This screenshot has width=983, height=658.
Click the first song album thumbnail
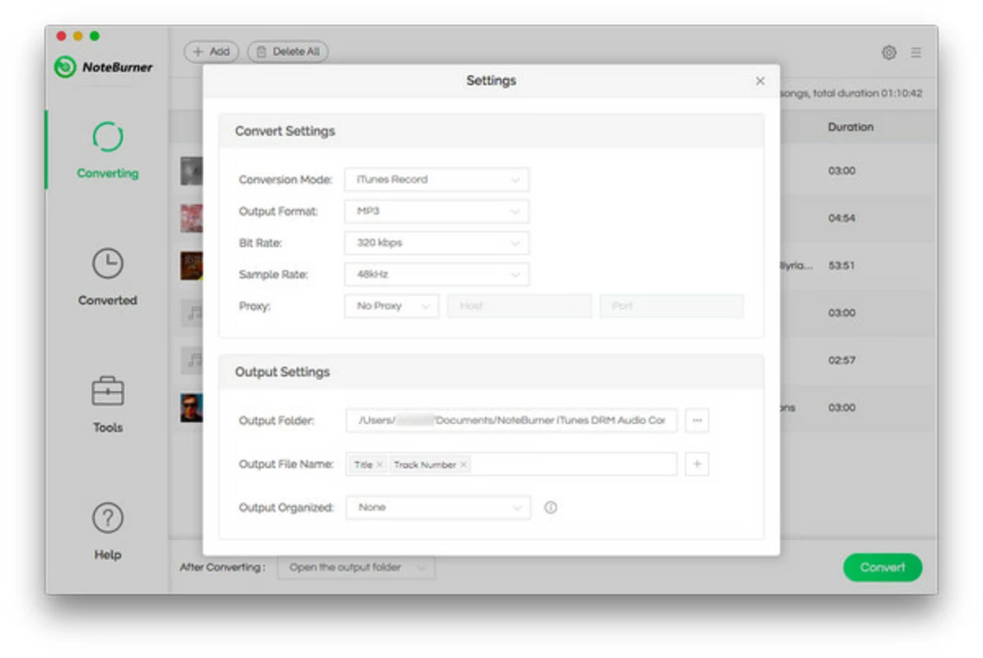(192, 171)
